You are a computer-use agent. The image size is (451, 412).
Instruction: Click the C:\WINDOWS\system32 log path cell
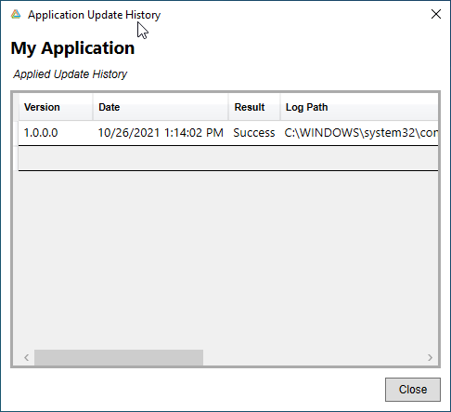[359, 133]
